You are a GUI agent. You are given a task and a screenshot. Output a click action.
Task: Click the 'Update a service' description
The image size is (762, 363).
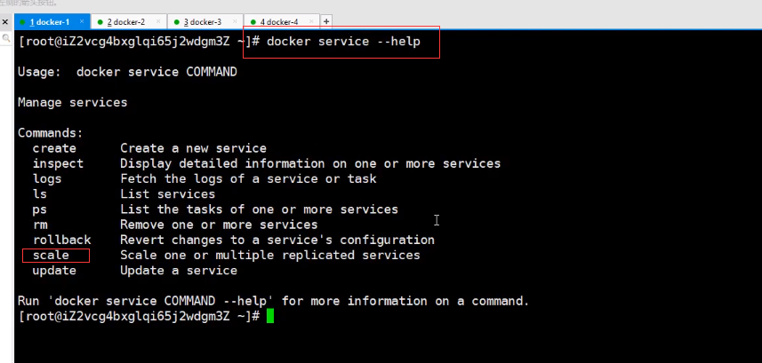click(179, 271)
